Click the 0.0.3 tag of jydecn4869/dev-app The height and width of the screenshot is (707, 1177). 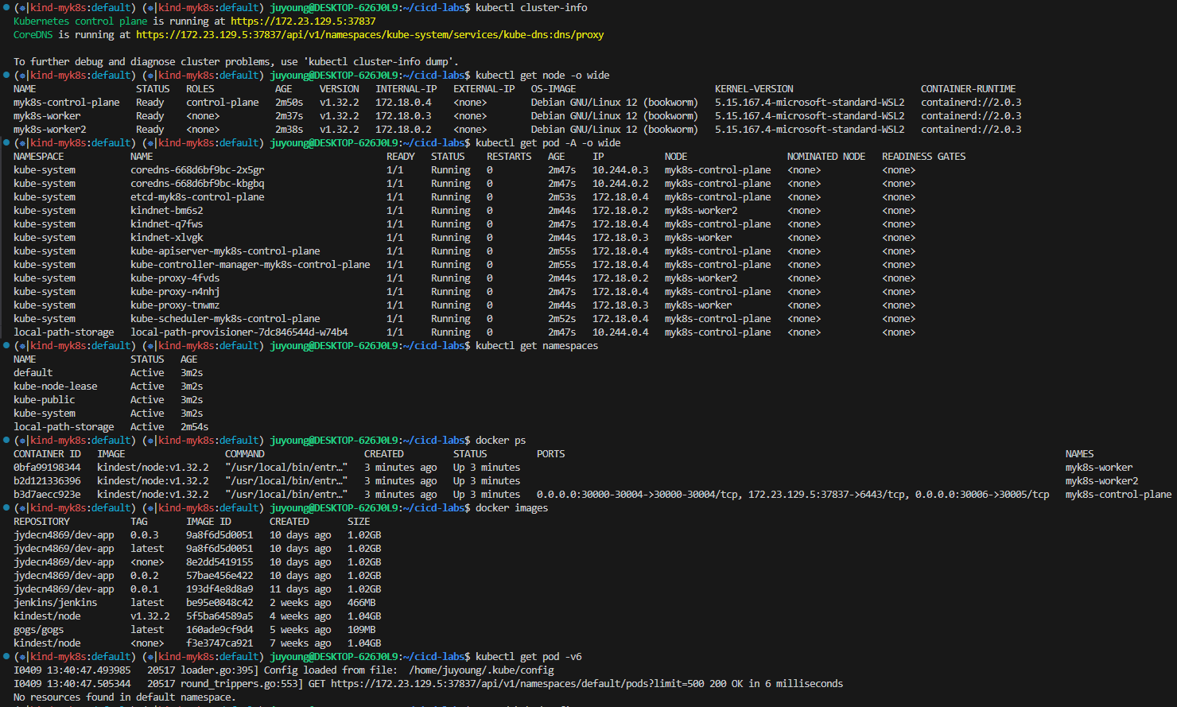pyautogui.click(x=145, y=535)
